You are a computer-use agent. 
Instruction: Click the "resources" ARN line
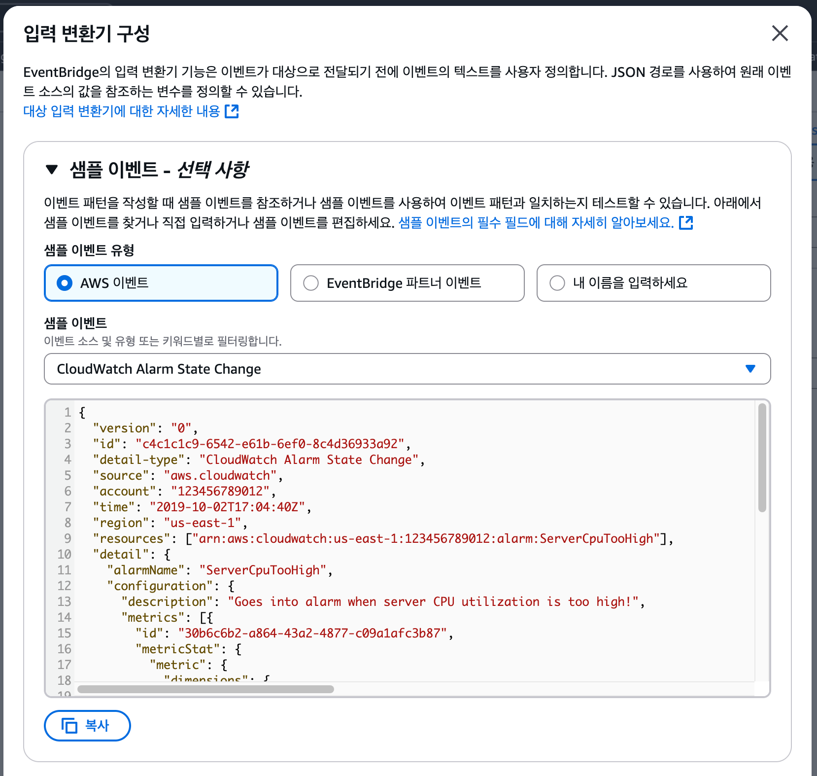pyautogui.click(x=383, y=538)
